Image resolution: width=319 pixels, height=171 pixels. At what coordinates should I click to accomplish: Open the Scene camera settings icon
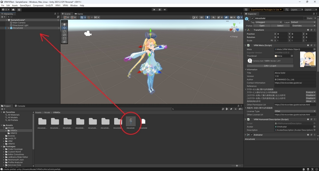tap(233, 17)
